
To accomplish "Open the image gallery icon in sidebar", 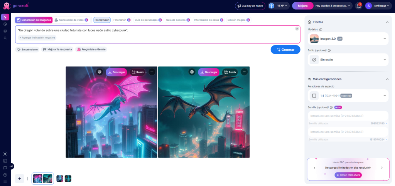I will click(5, 31).
